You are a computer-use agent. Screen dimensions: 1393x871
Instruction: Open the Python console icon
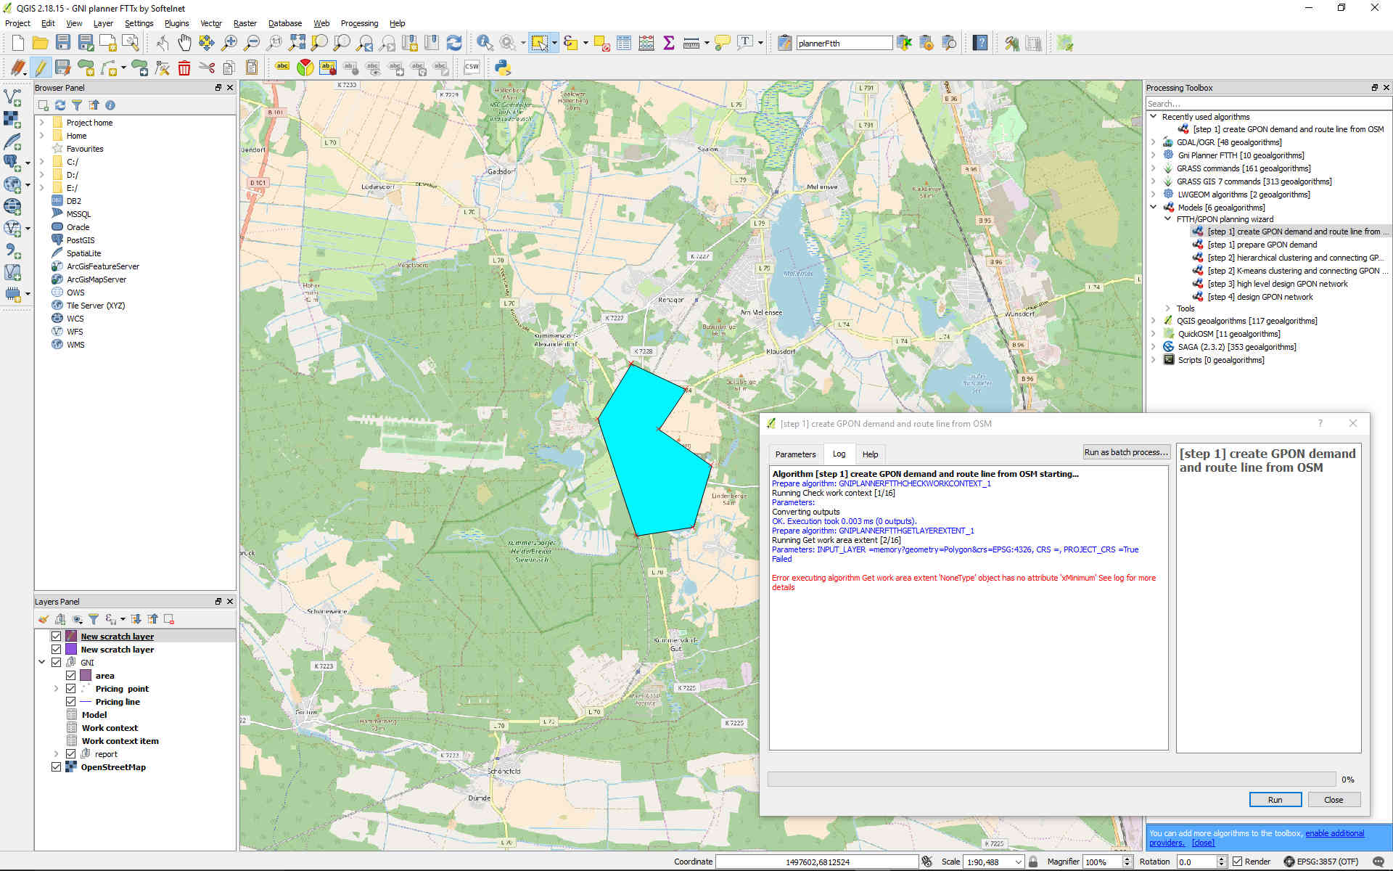503,68
